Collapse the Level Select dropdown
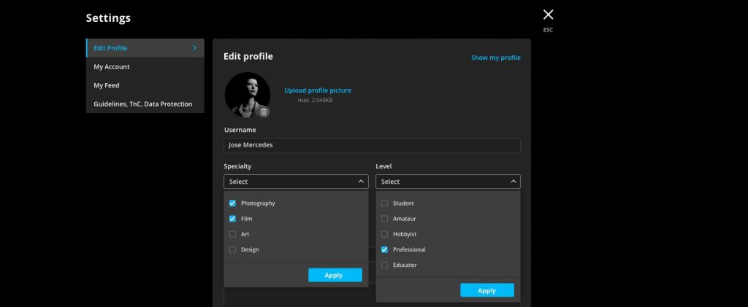 point(448,182)
